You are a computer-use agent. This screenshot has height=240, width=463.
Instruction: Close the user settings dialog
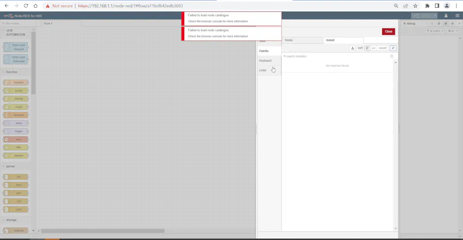pyautogui.click(x=388, y=32)
